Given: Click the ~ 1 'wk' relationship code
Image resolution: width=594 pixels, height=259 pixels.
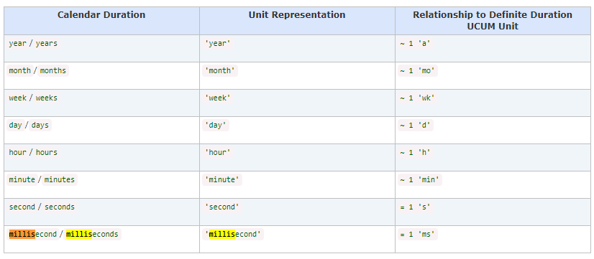Looking at the screenshot, I should [x=418, y=98].
